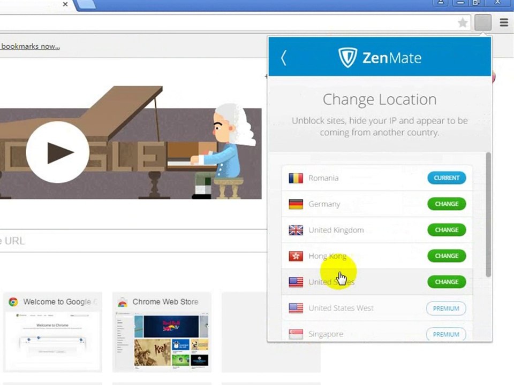
Task: Change location to Germany
Action: click(x=447, y=204)
